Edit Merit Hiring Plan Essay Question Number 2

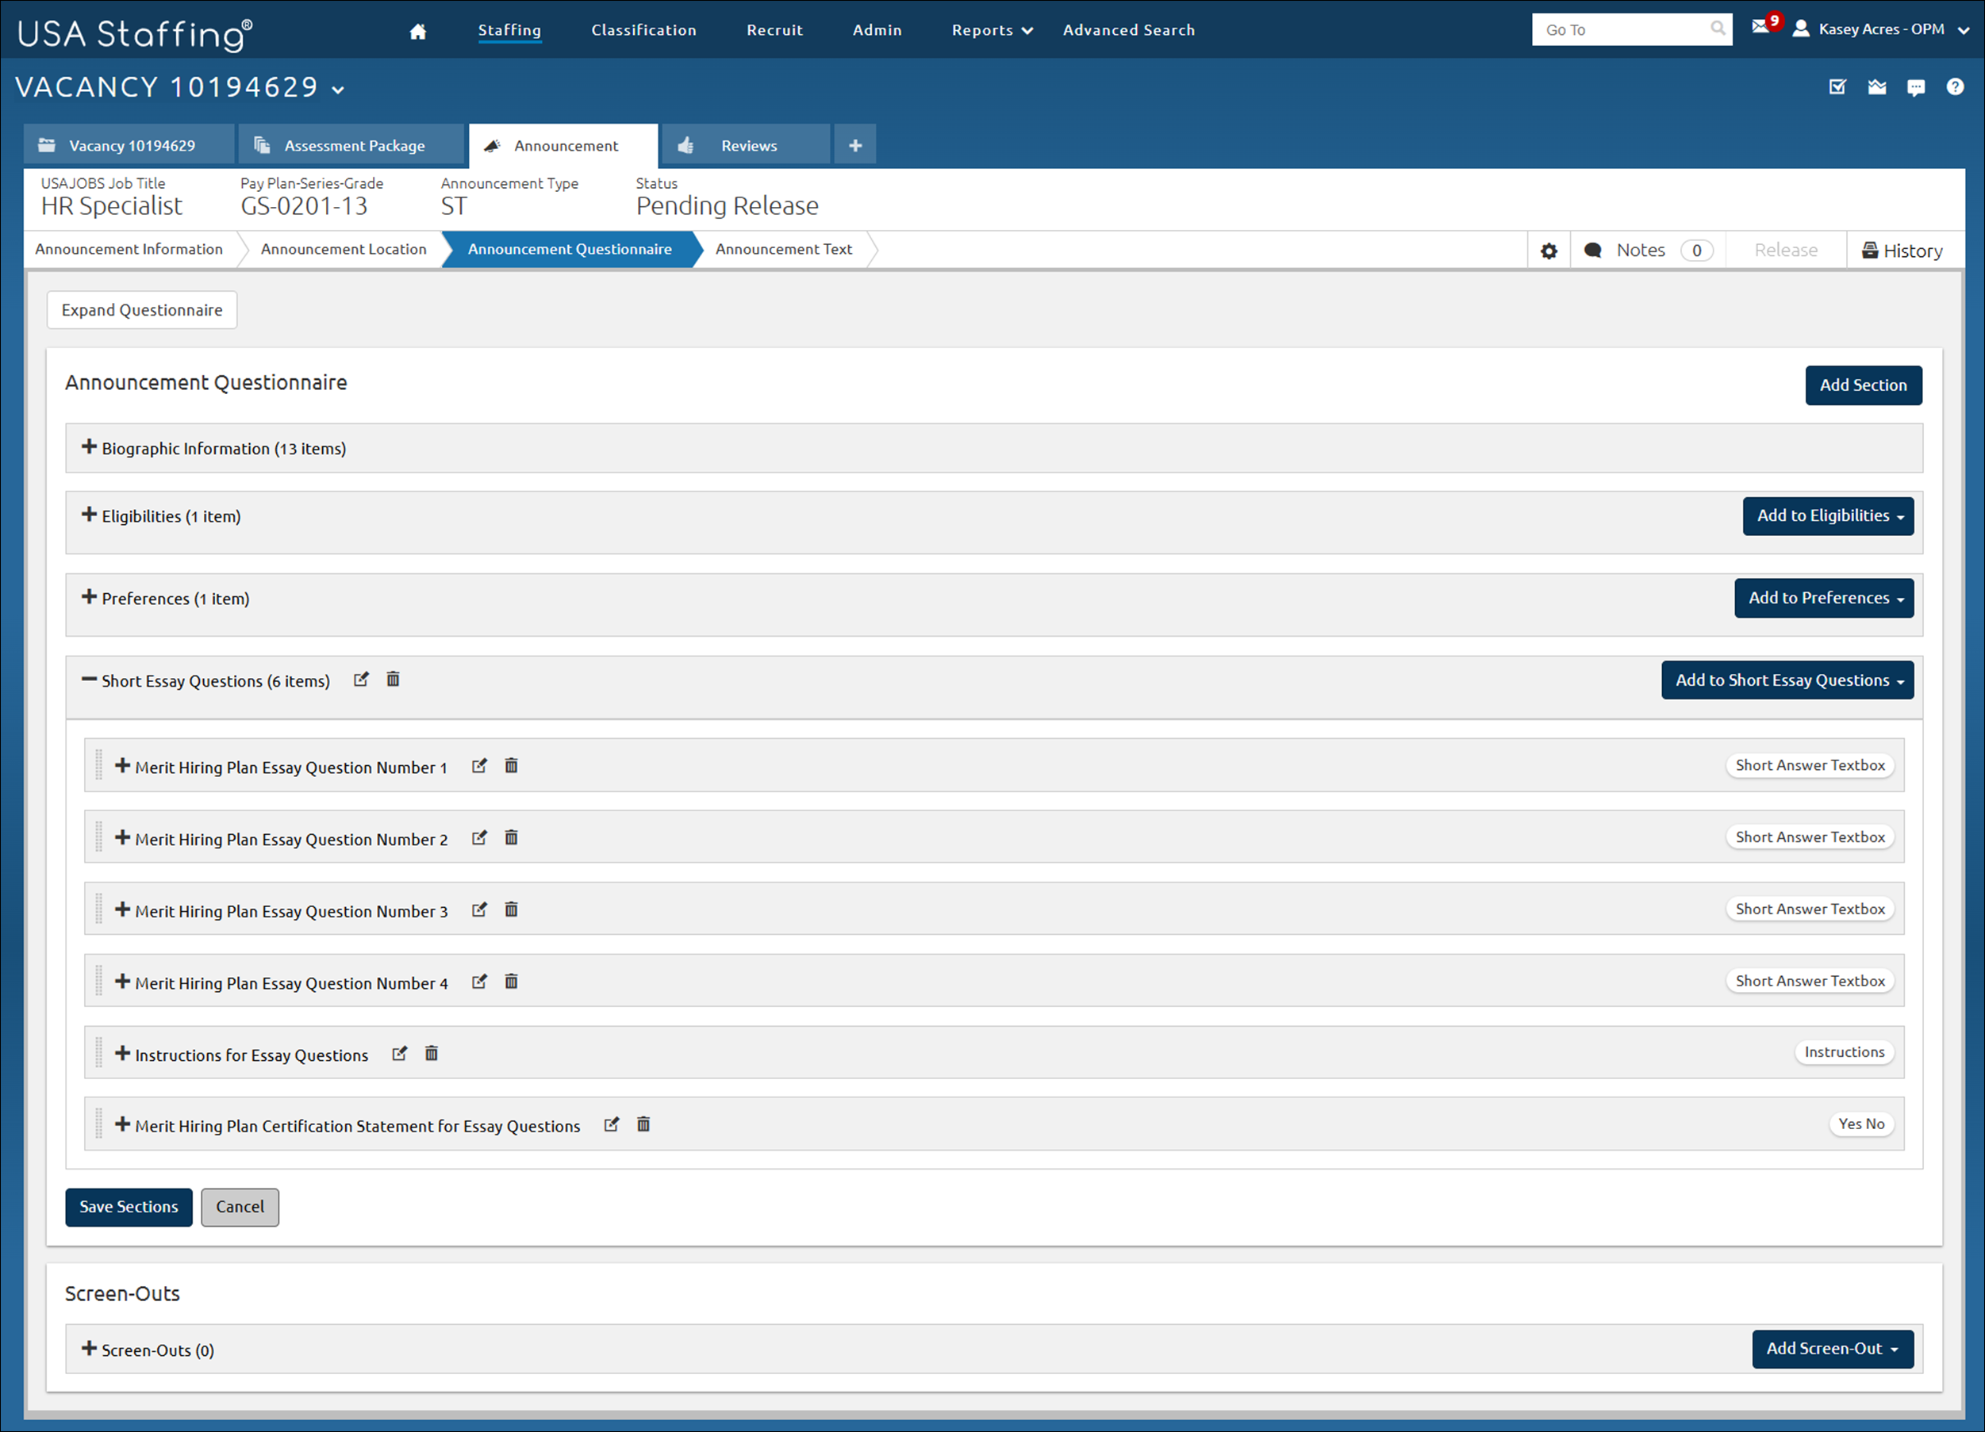coord(478,838)
